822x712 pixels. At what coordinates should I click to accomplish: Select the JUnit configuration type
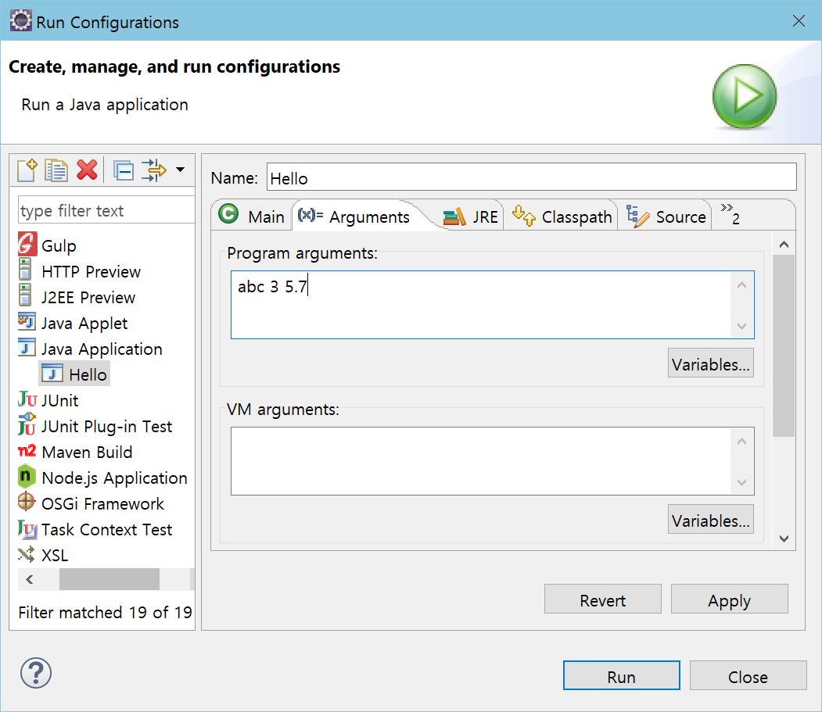[48, 400]
